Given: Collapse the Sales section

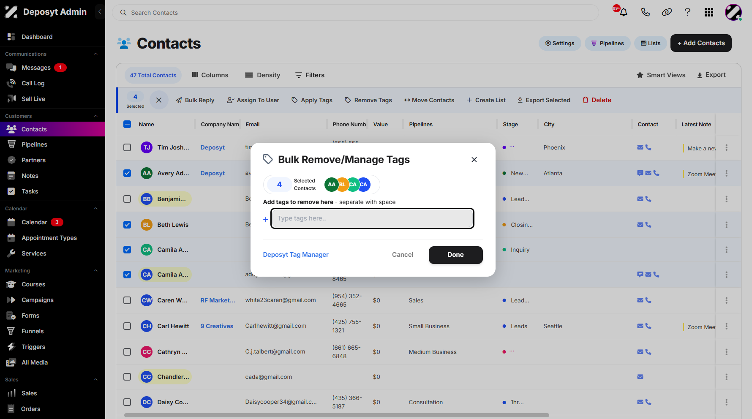Looking at the screenshot, I should pyautogui.click(x=95, y=380).
